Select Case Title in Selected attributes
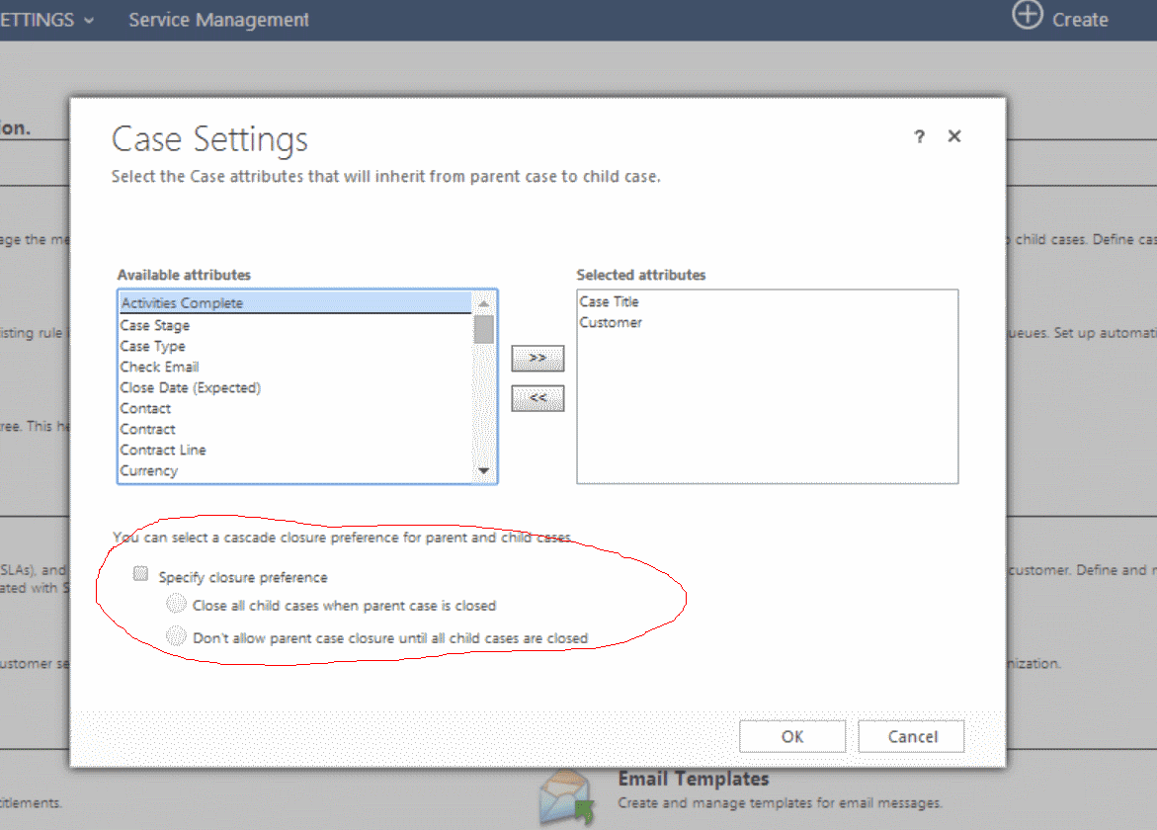Image resolution: width=1157 pixels, height=830 pixels. click(x=609, y=301)
